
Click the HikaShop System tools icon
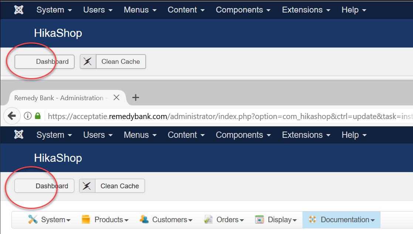(33, 219)
